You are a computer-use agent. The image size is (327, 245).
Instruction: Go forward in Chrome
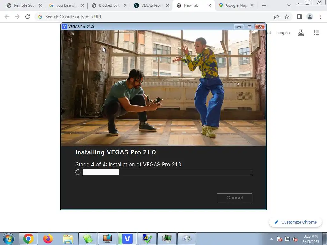17,17
